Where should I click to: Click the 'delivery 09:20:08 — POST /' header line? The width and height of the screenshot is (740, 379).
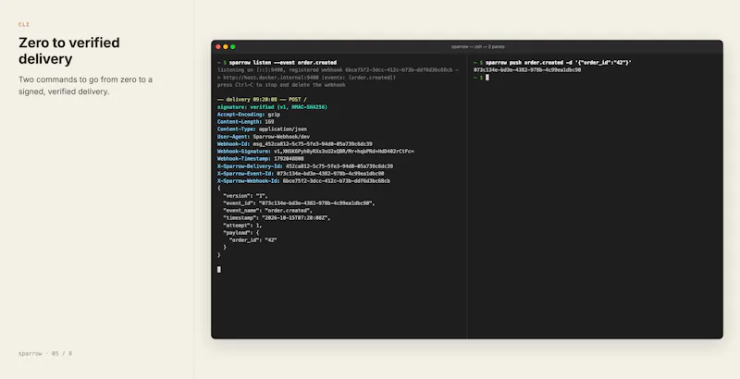pos(262,100)
